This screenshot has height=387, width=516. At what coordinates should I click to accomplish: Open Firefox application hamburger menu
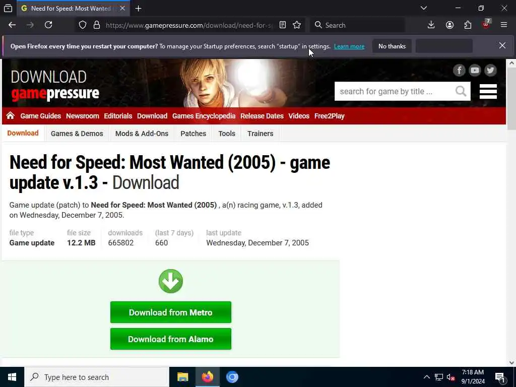pos(503,25)
